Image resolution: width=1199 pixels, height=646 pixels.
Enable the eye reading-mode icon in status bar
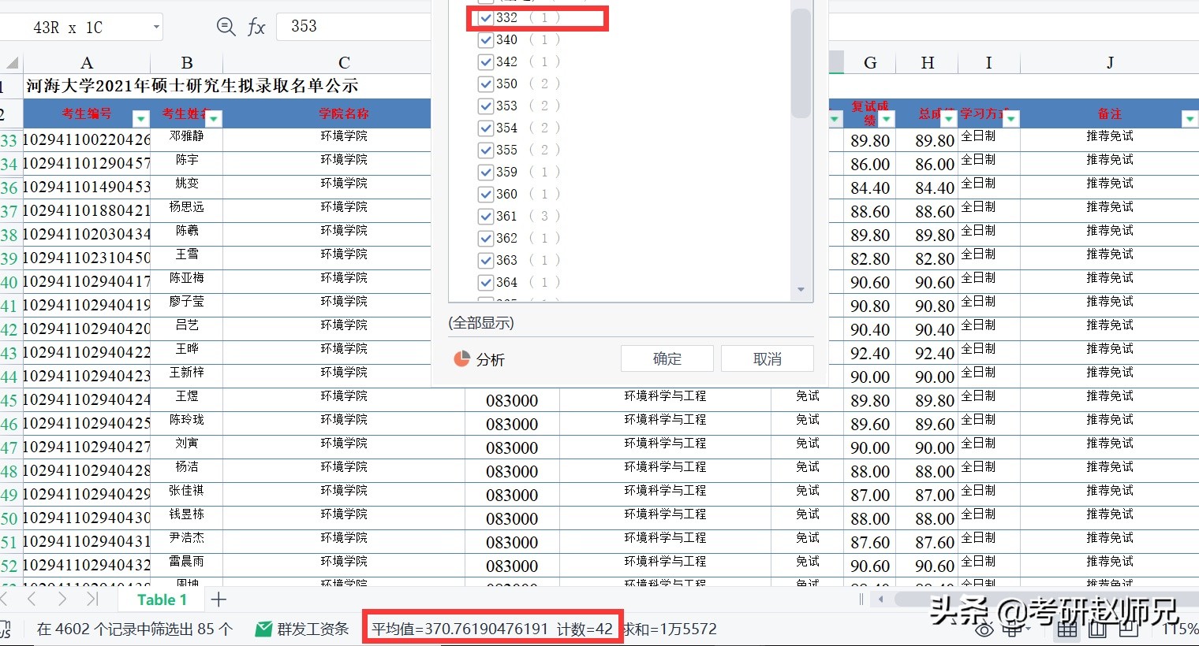(984, 629)
